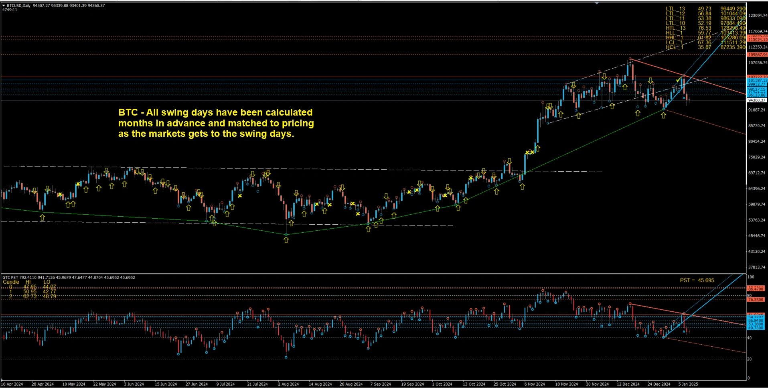Click the blue 96133.88 price tag
This screenshot has width=768, height=388.
758,95
